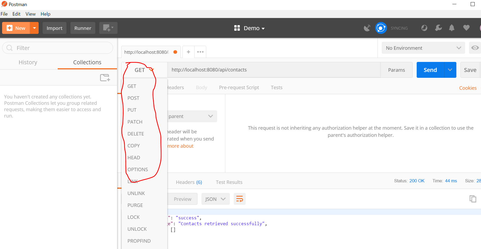This screenshot has width=481, height=249.
Task: Open the View menu
Action: coord(30,14)
